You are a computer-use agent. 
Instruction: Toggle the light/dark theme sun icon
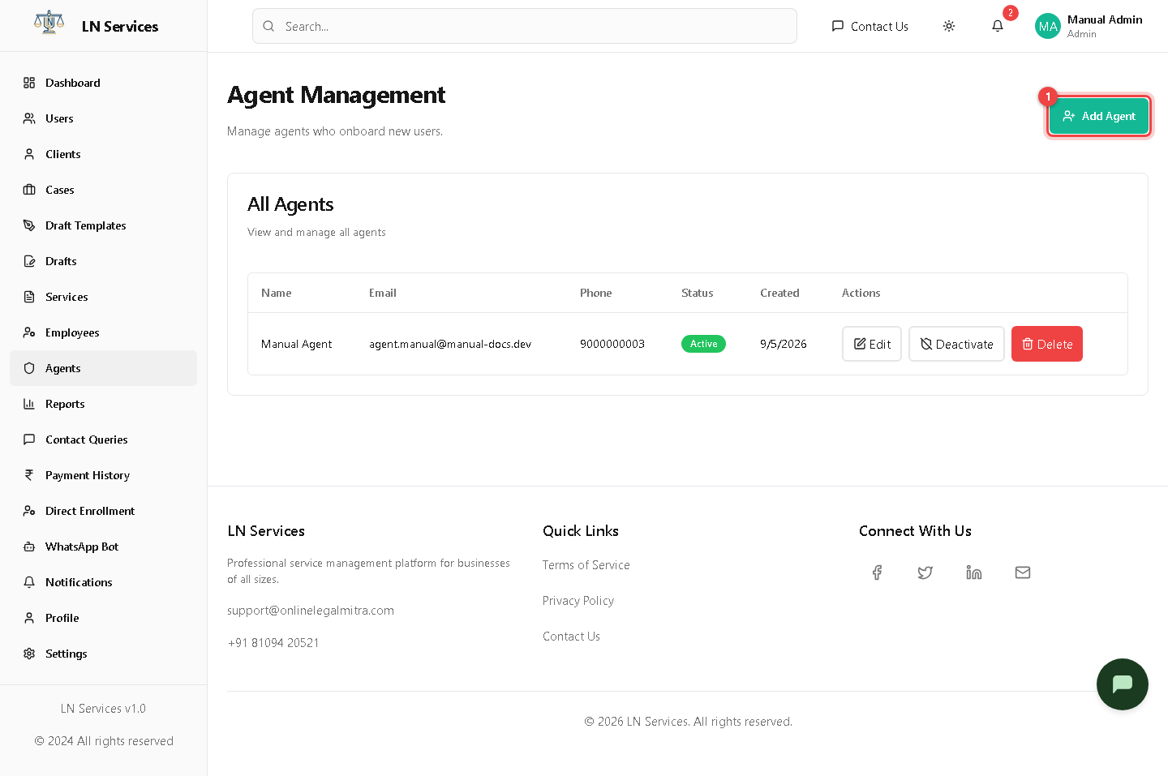pos(949,26)
